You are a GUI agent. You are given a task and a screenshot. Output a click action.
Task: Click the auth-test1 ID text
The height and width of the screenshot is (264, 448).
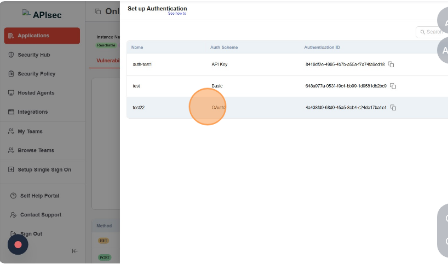(345, 64)
